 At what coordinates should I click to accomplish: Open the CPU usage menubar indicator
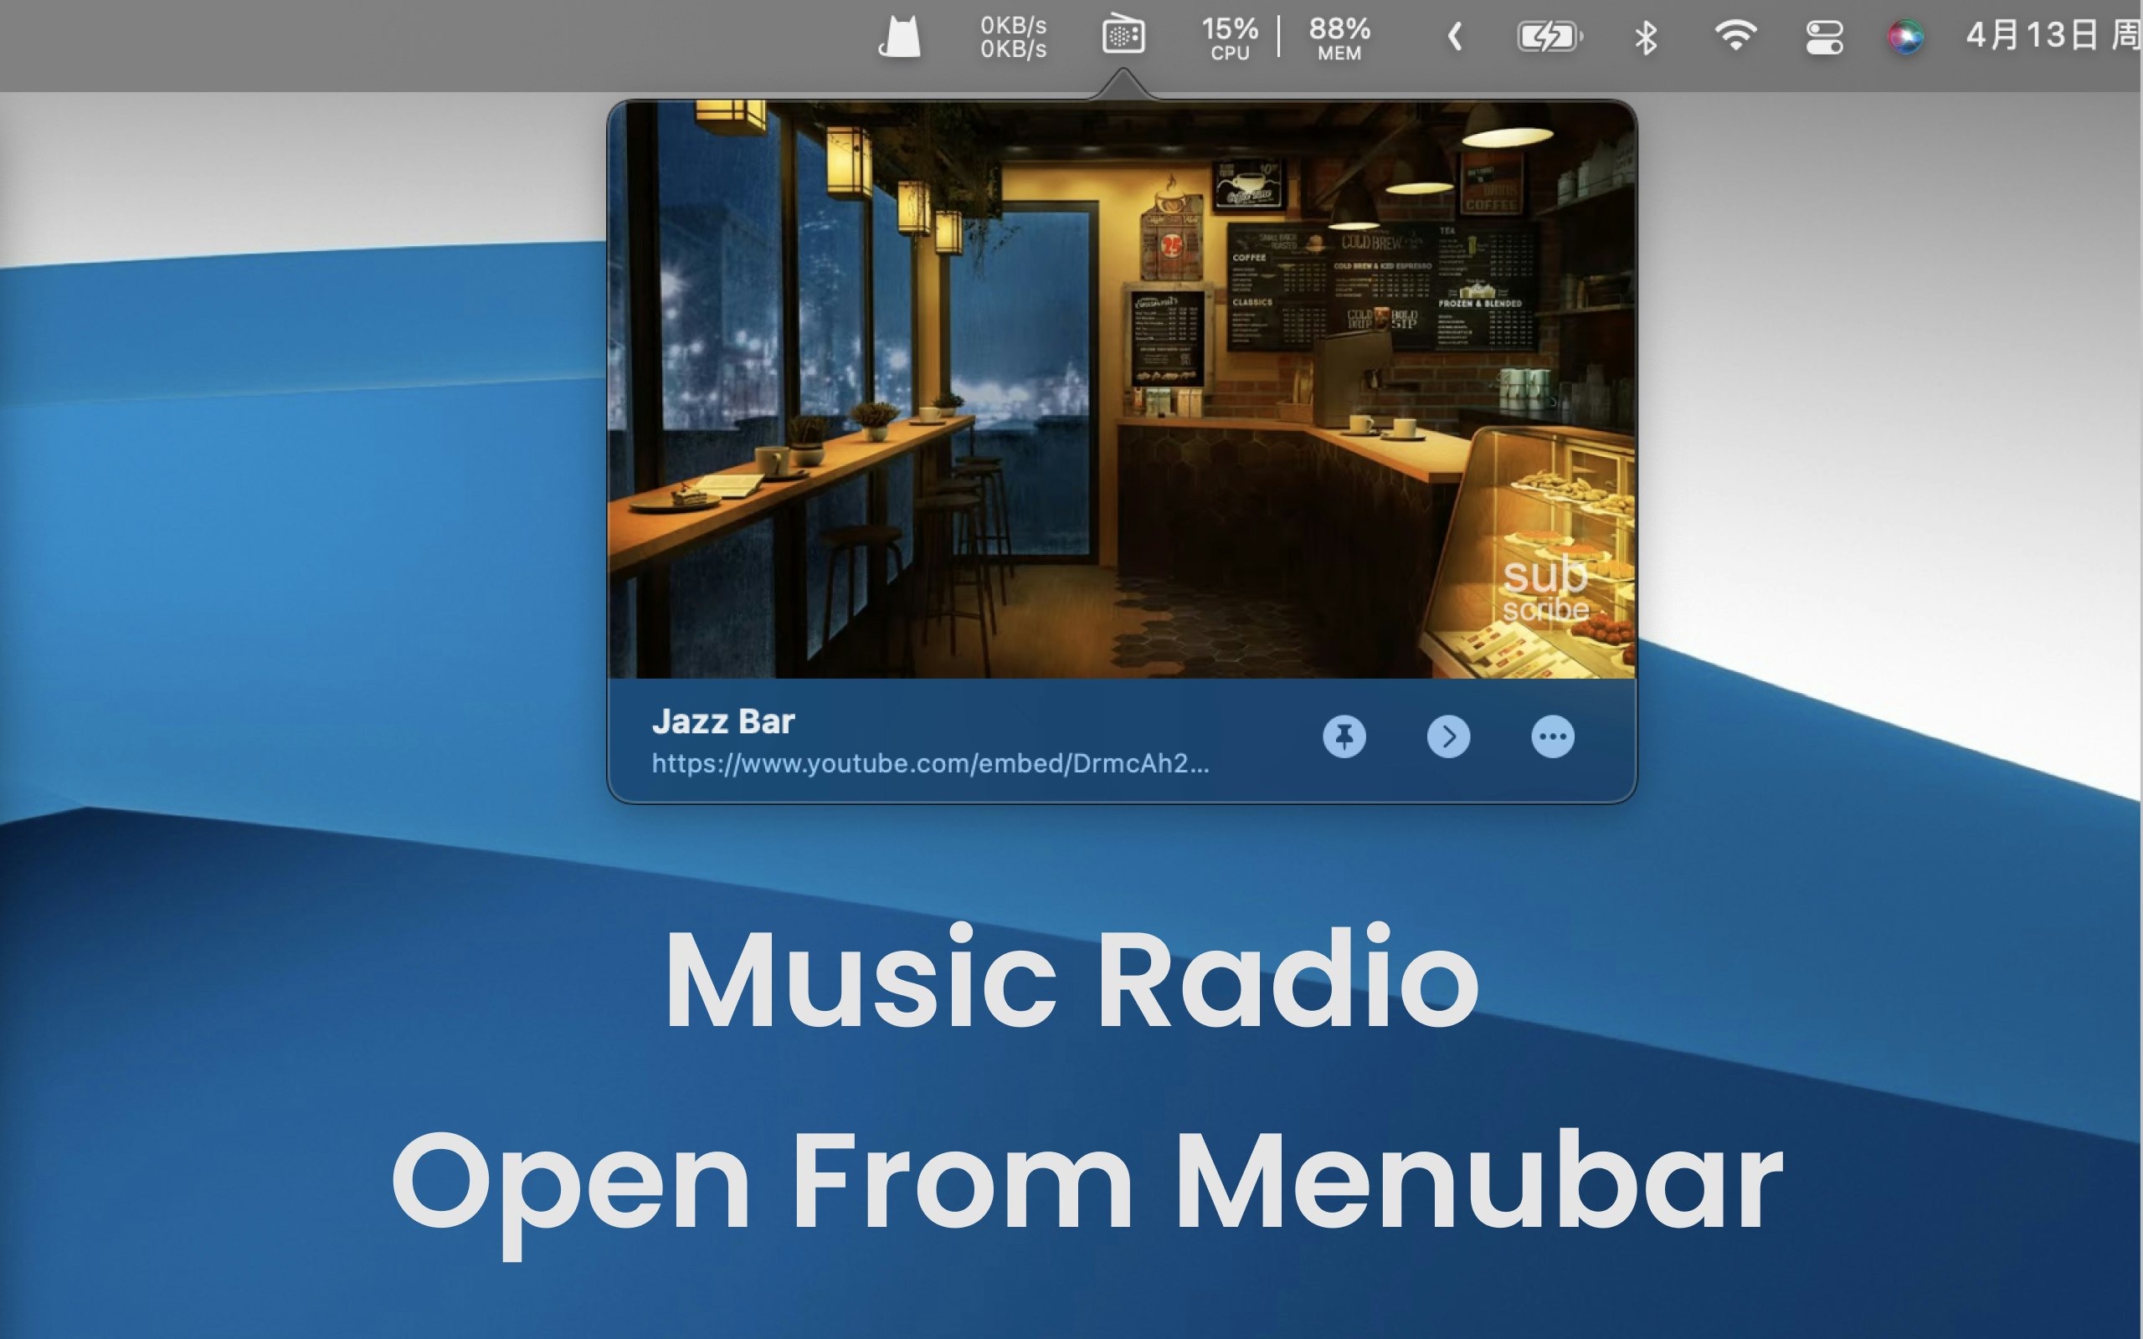(1229, 37)
